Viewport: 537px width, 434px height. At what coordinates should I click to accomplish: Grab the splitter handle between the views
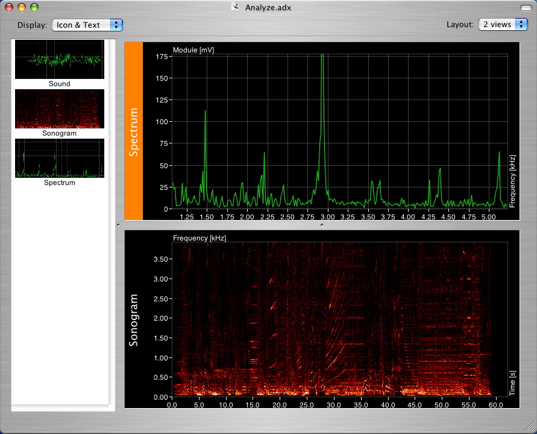(322, 225)
